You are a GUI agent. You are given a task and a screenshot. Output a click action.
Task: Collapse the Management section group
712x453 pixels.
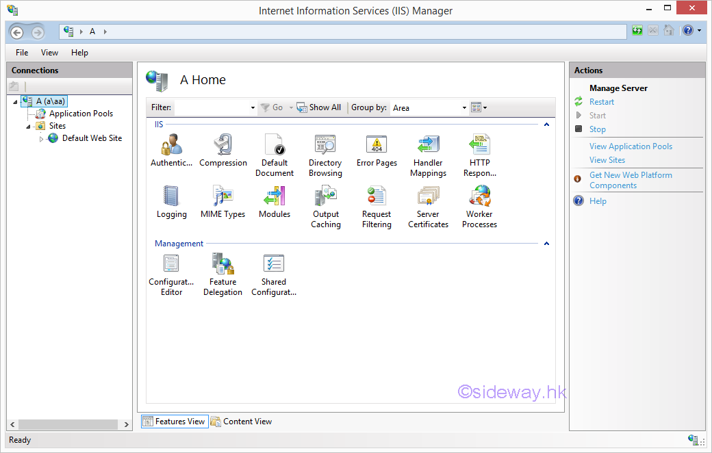(546, 244)
